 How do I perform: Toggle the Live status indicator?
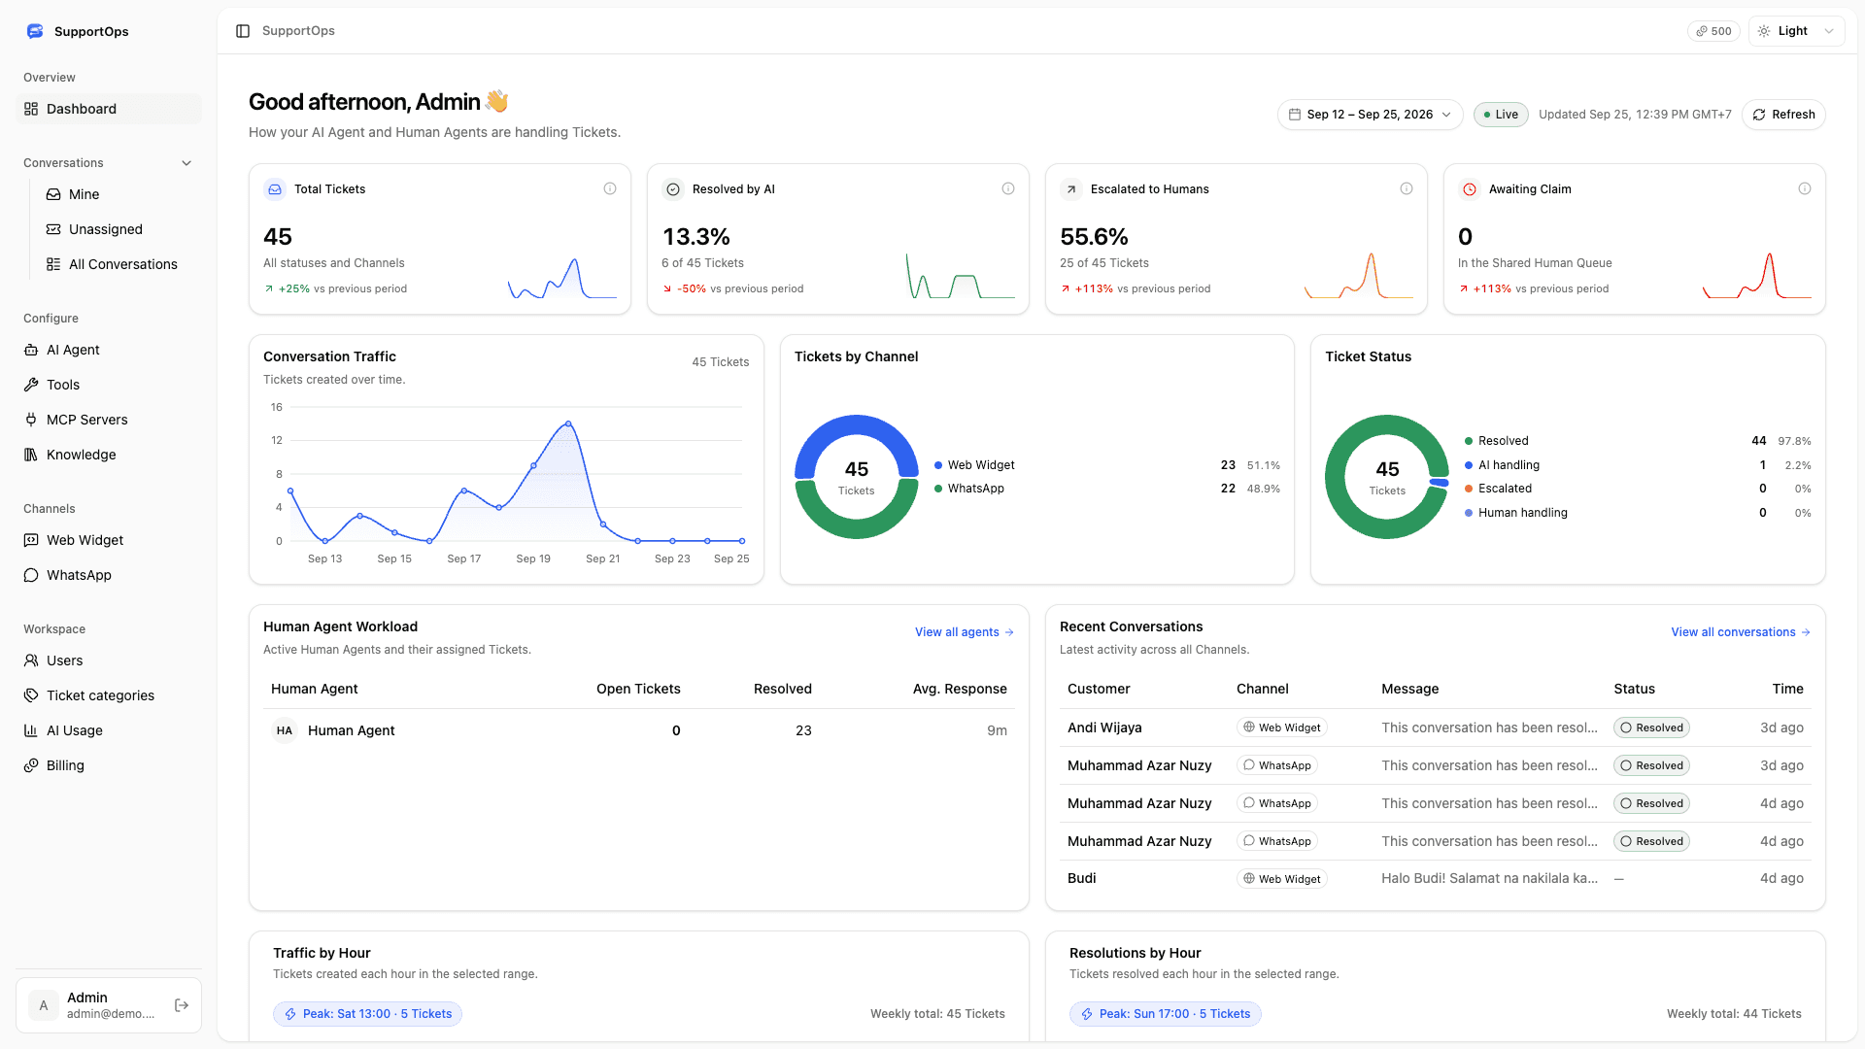click(x=1501, y=115)
